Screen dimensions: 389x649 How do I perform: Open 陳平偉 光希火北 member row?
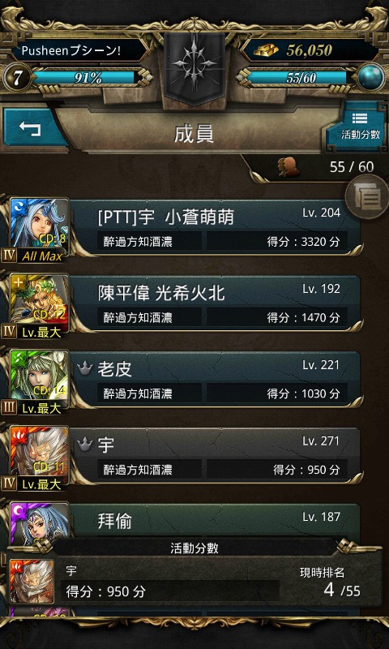click(215, 303)
